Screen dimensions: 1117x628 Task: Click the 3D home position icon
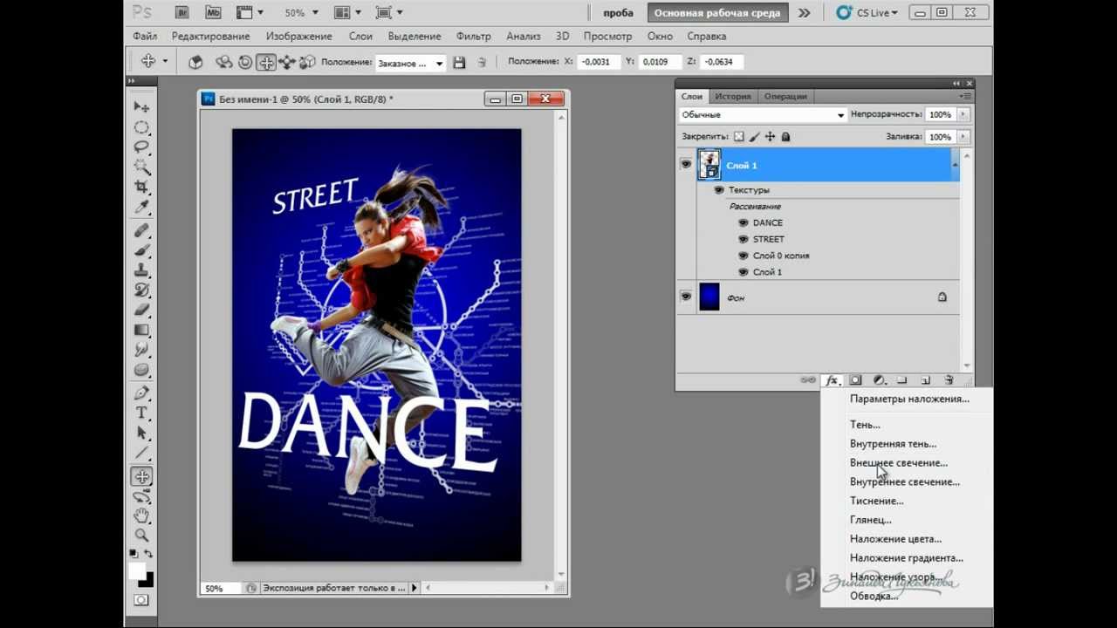click(195, 62)
